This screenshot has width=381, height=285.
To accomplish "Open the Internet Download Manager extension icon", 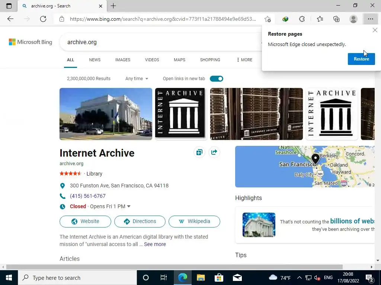I will [285, 19].
